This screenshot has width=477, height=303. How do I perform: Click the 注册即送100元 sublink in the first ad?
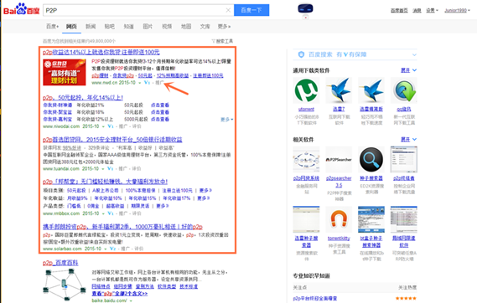(x=208, y=75)
